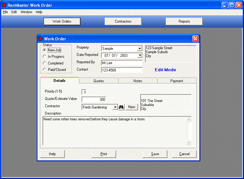The width and height of the screenshot is (244, 179).
Task: Close the Work Order dialog window
Action: click(x=195, y=39)
